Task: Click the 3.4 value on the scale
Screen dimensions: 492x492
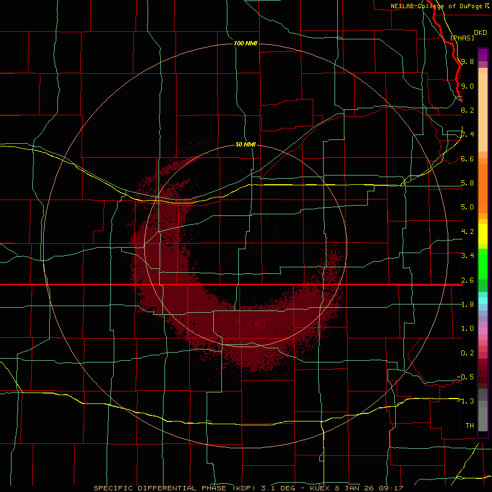Action: click(x=467, y=256)
